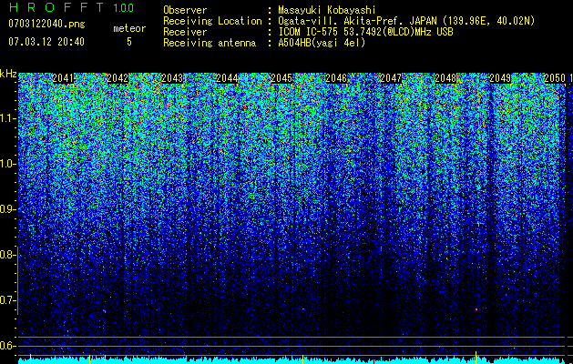Click the file name 0703122040.png
This screenshot has width=573, height=364.
click(x=46, y=24)
